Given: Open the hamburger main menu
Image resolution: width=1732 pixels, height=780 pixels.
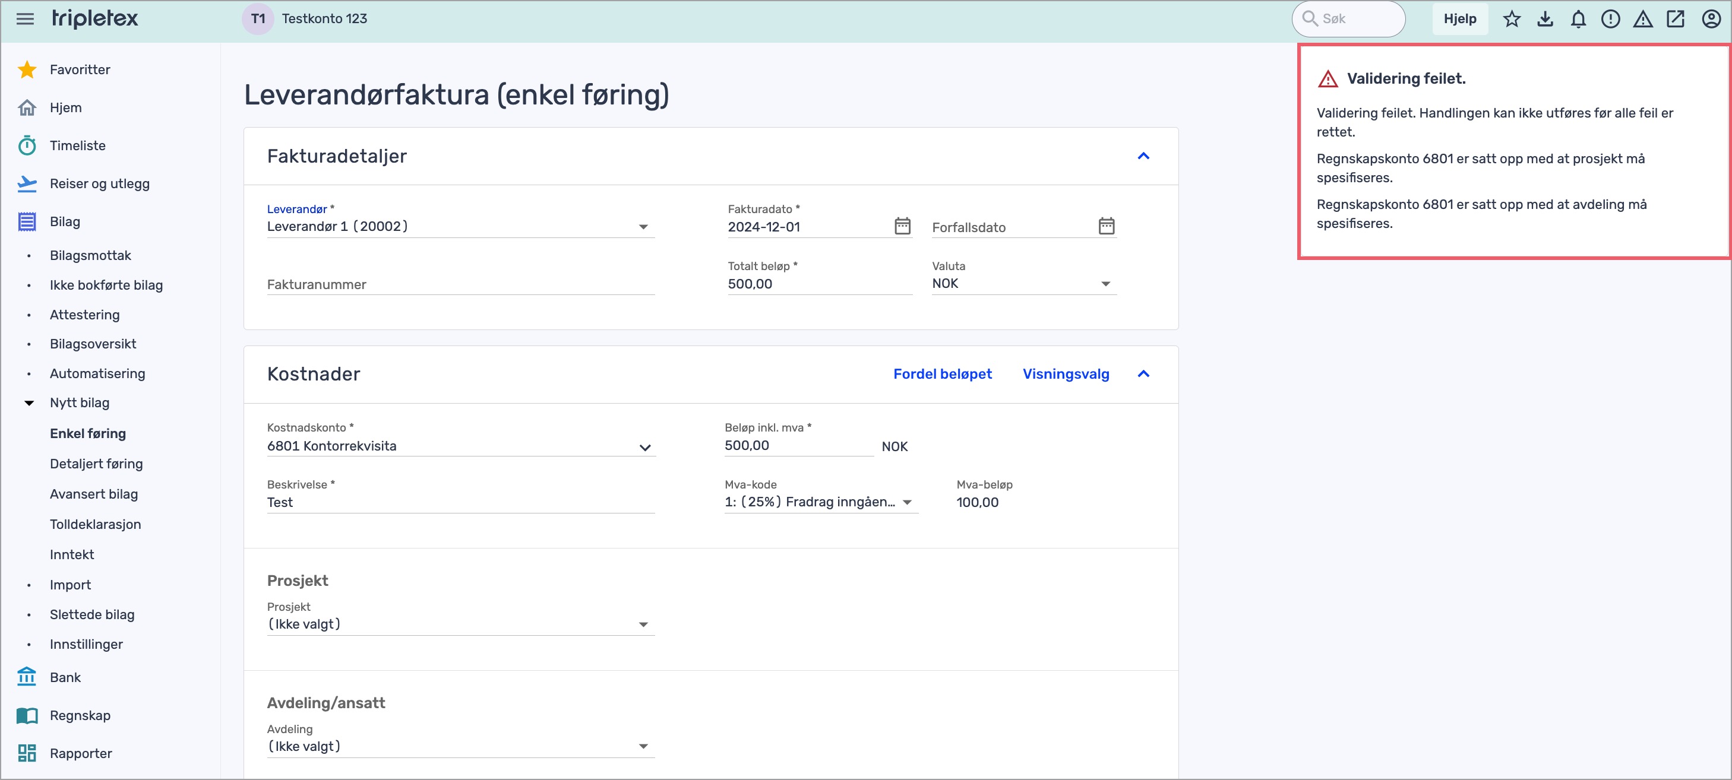Looking at the screenshot, I should click(25, 19).
